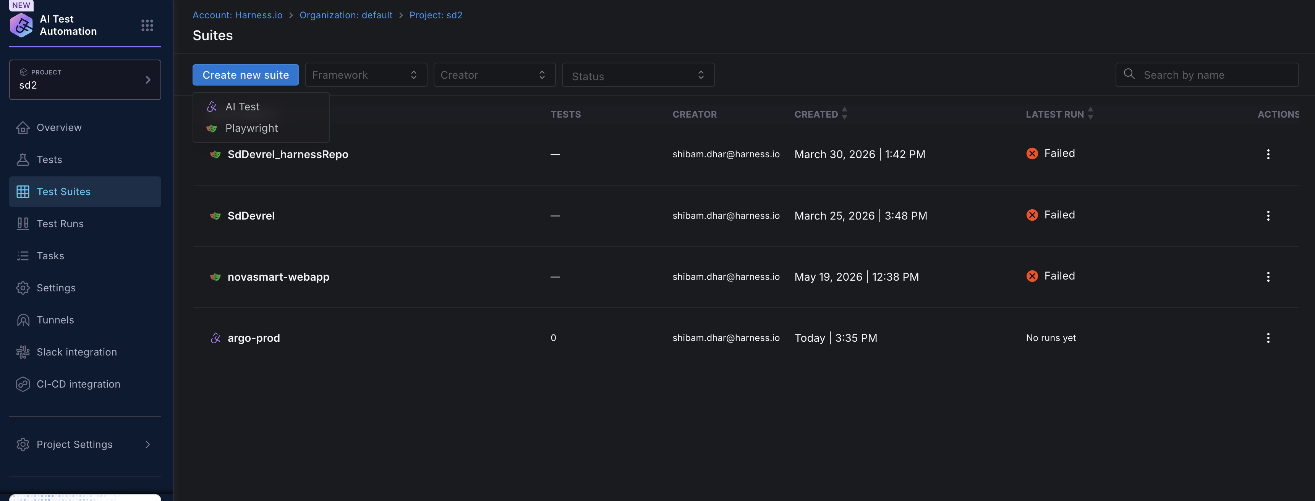The height and width of the screenshot is (501, 1315).
Task: Click tests count 0 for argo-prod
Action: pyautogui.click(x=553, y=338)
